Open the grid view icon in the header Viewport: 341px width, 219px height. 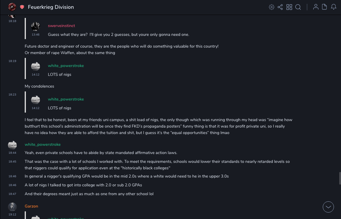pyautogui.click(x=289, y=7)
